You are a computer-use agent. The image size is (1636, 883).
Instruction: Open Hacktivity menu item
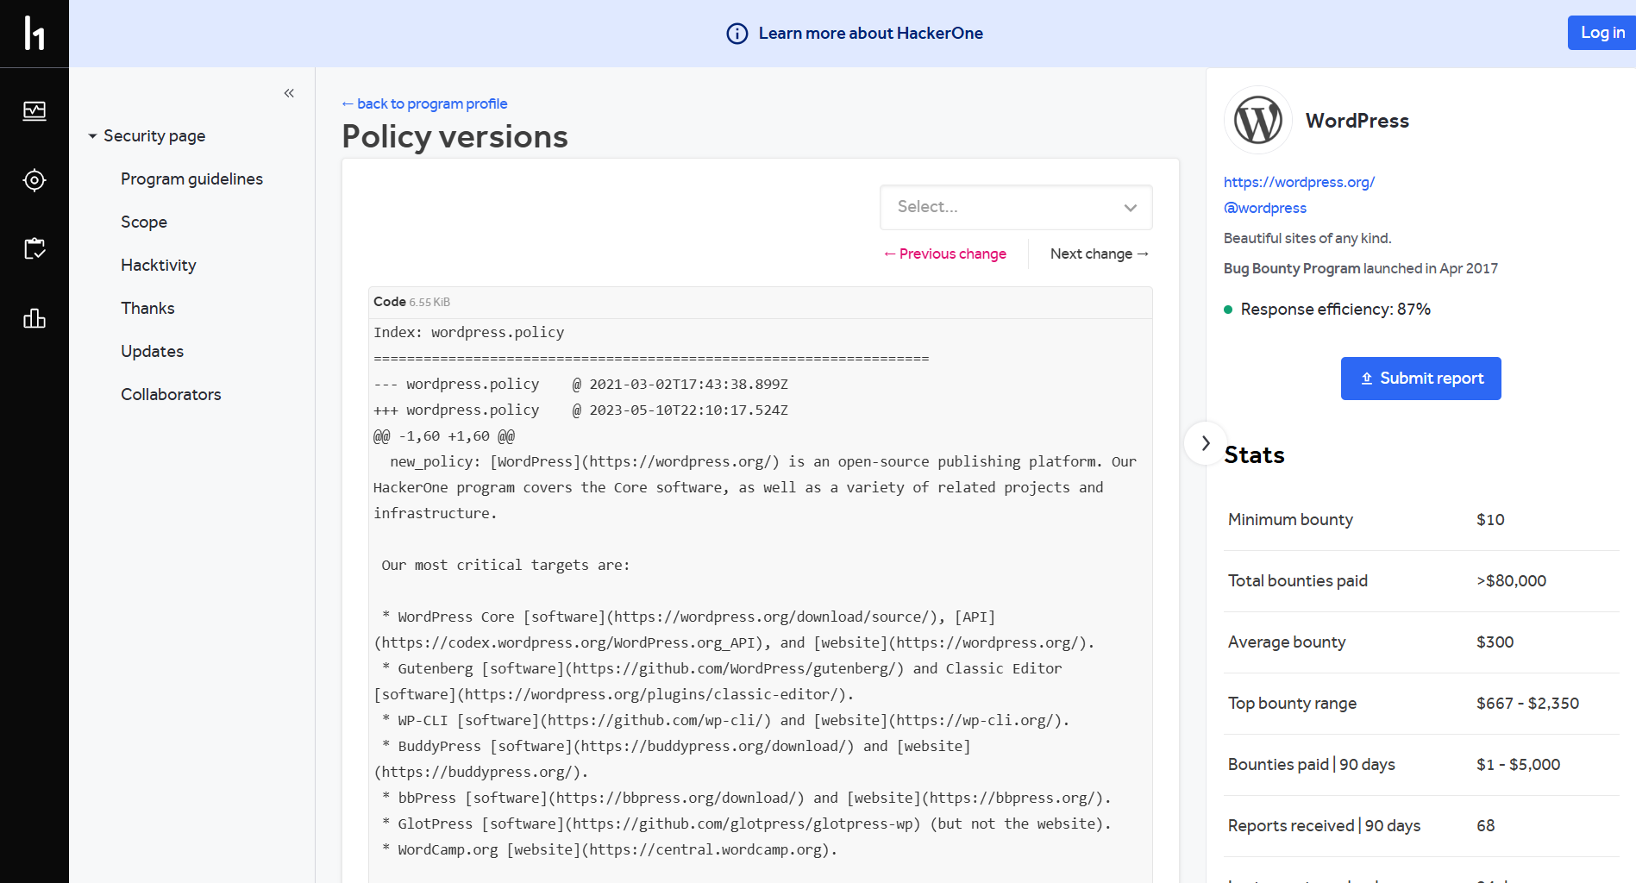click(159, 266)
